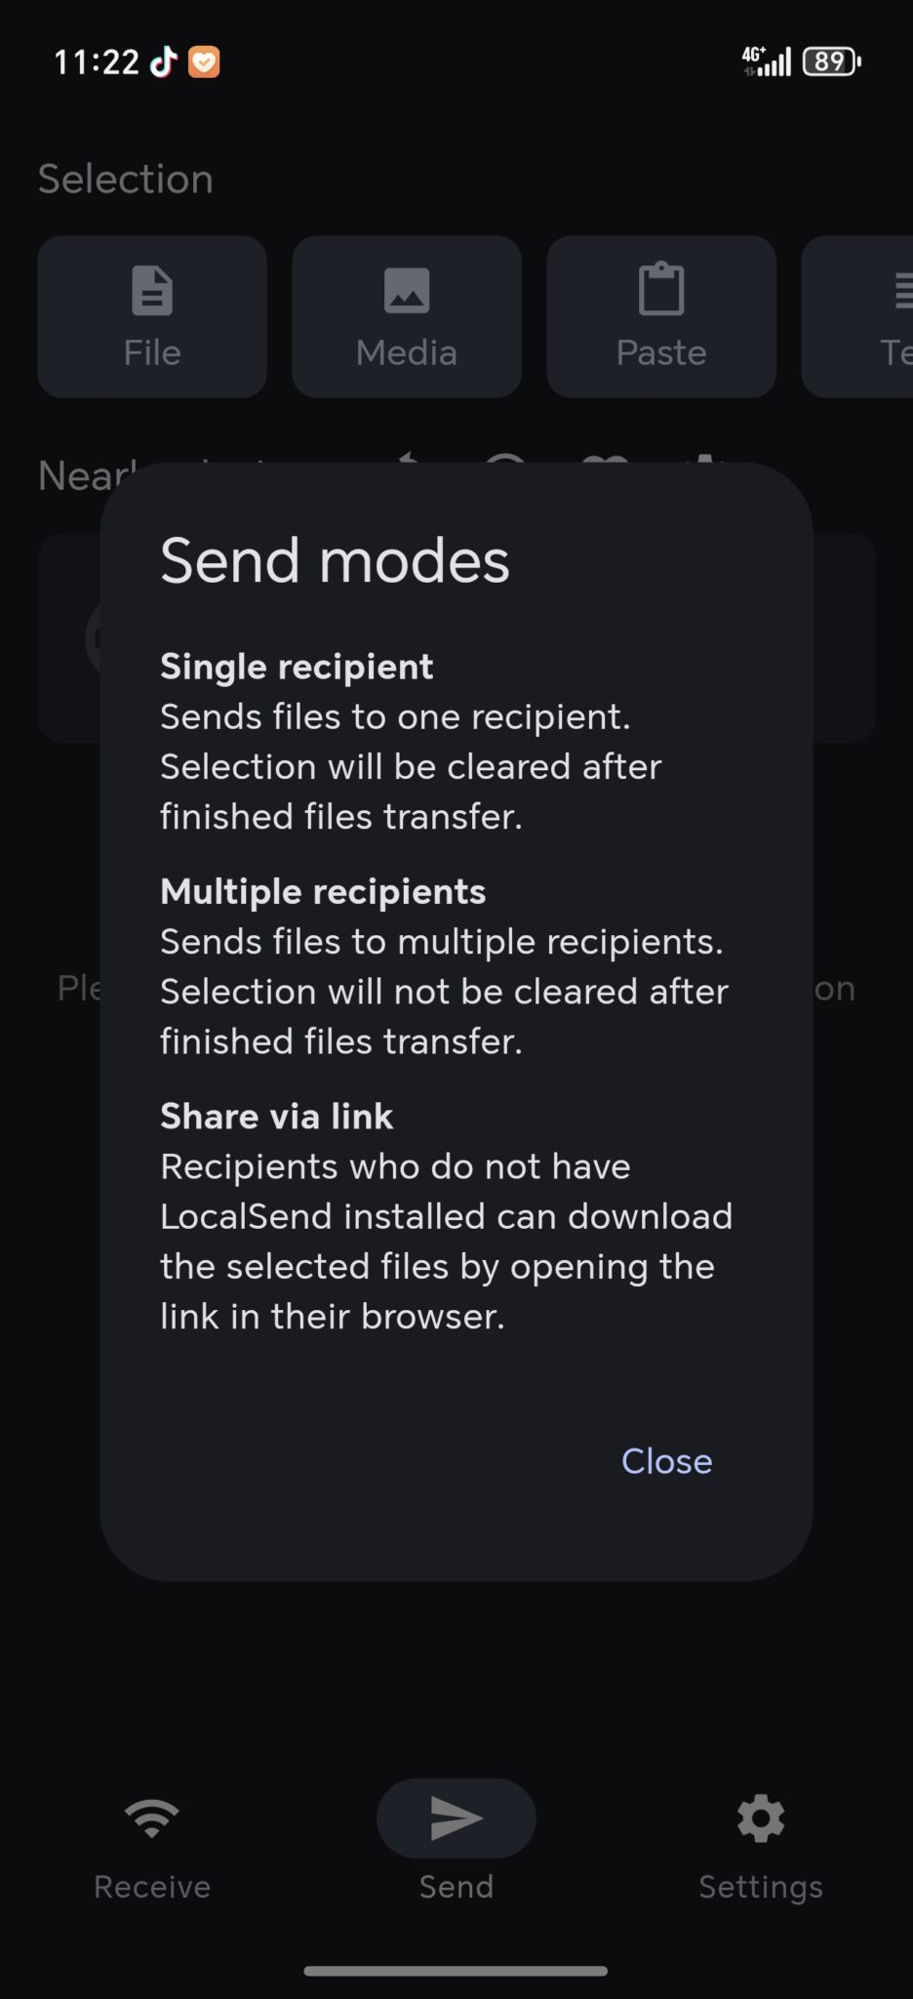Tap the LocalSend browser link description text
913x1999 pixels.
tap(446, 1241)
